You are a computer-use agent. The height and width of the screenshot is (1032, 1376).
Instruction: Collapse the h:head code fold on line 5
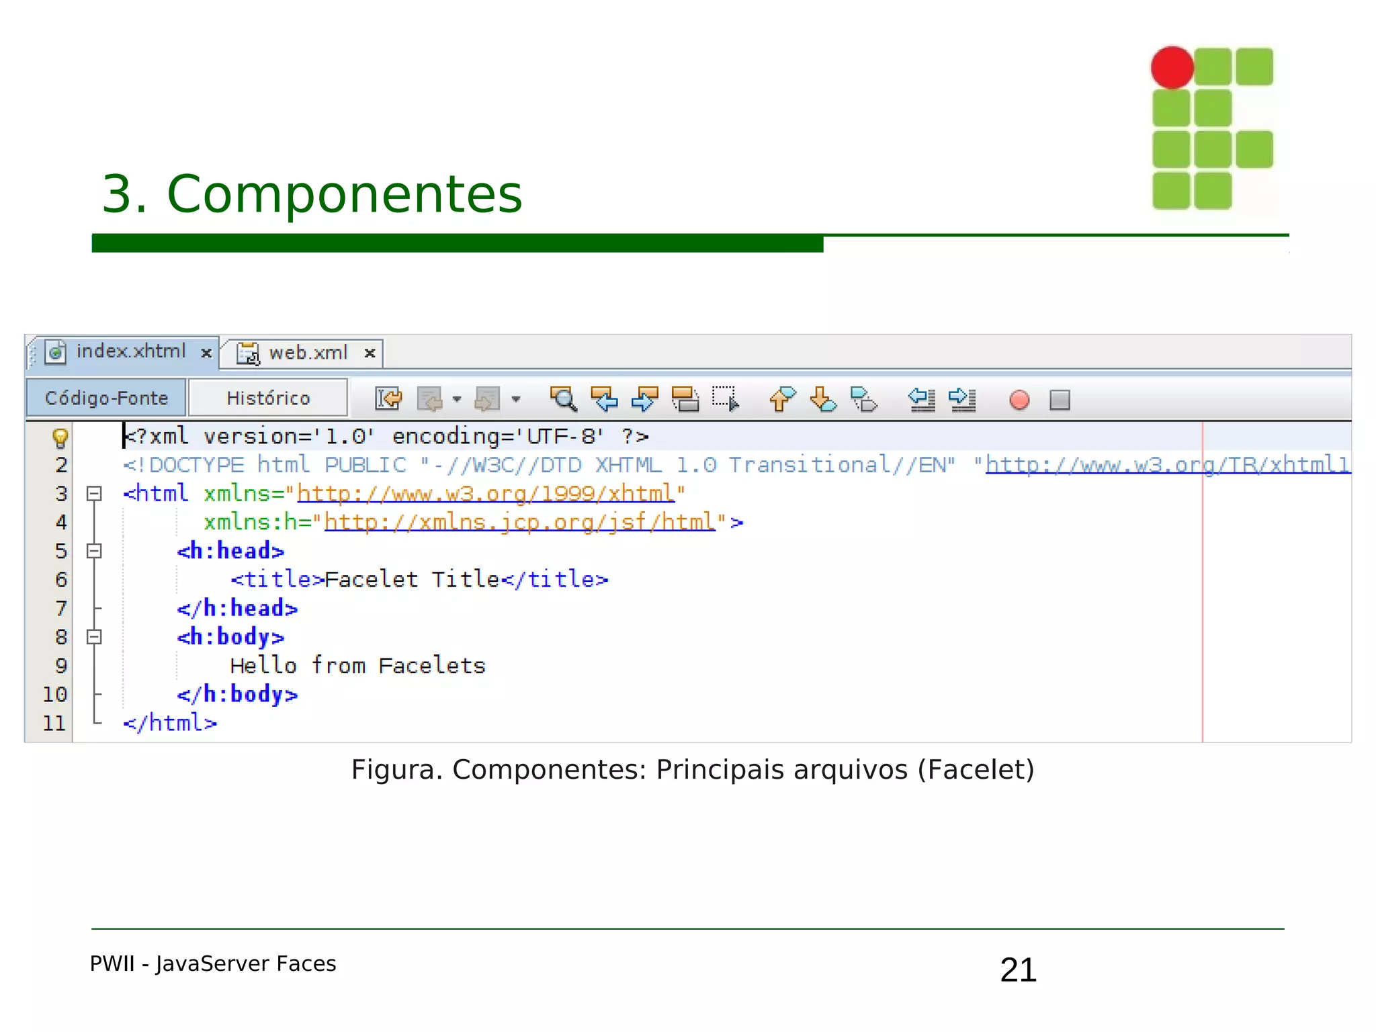[94, 551]
